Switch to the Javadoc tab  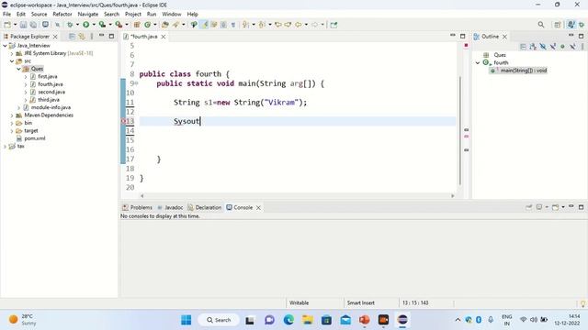tap(170, 208)
